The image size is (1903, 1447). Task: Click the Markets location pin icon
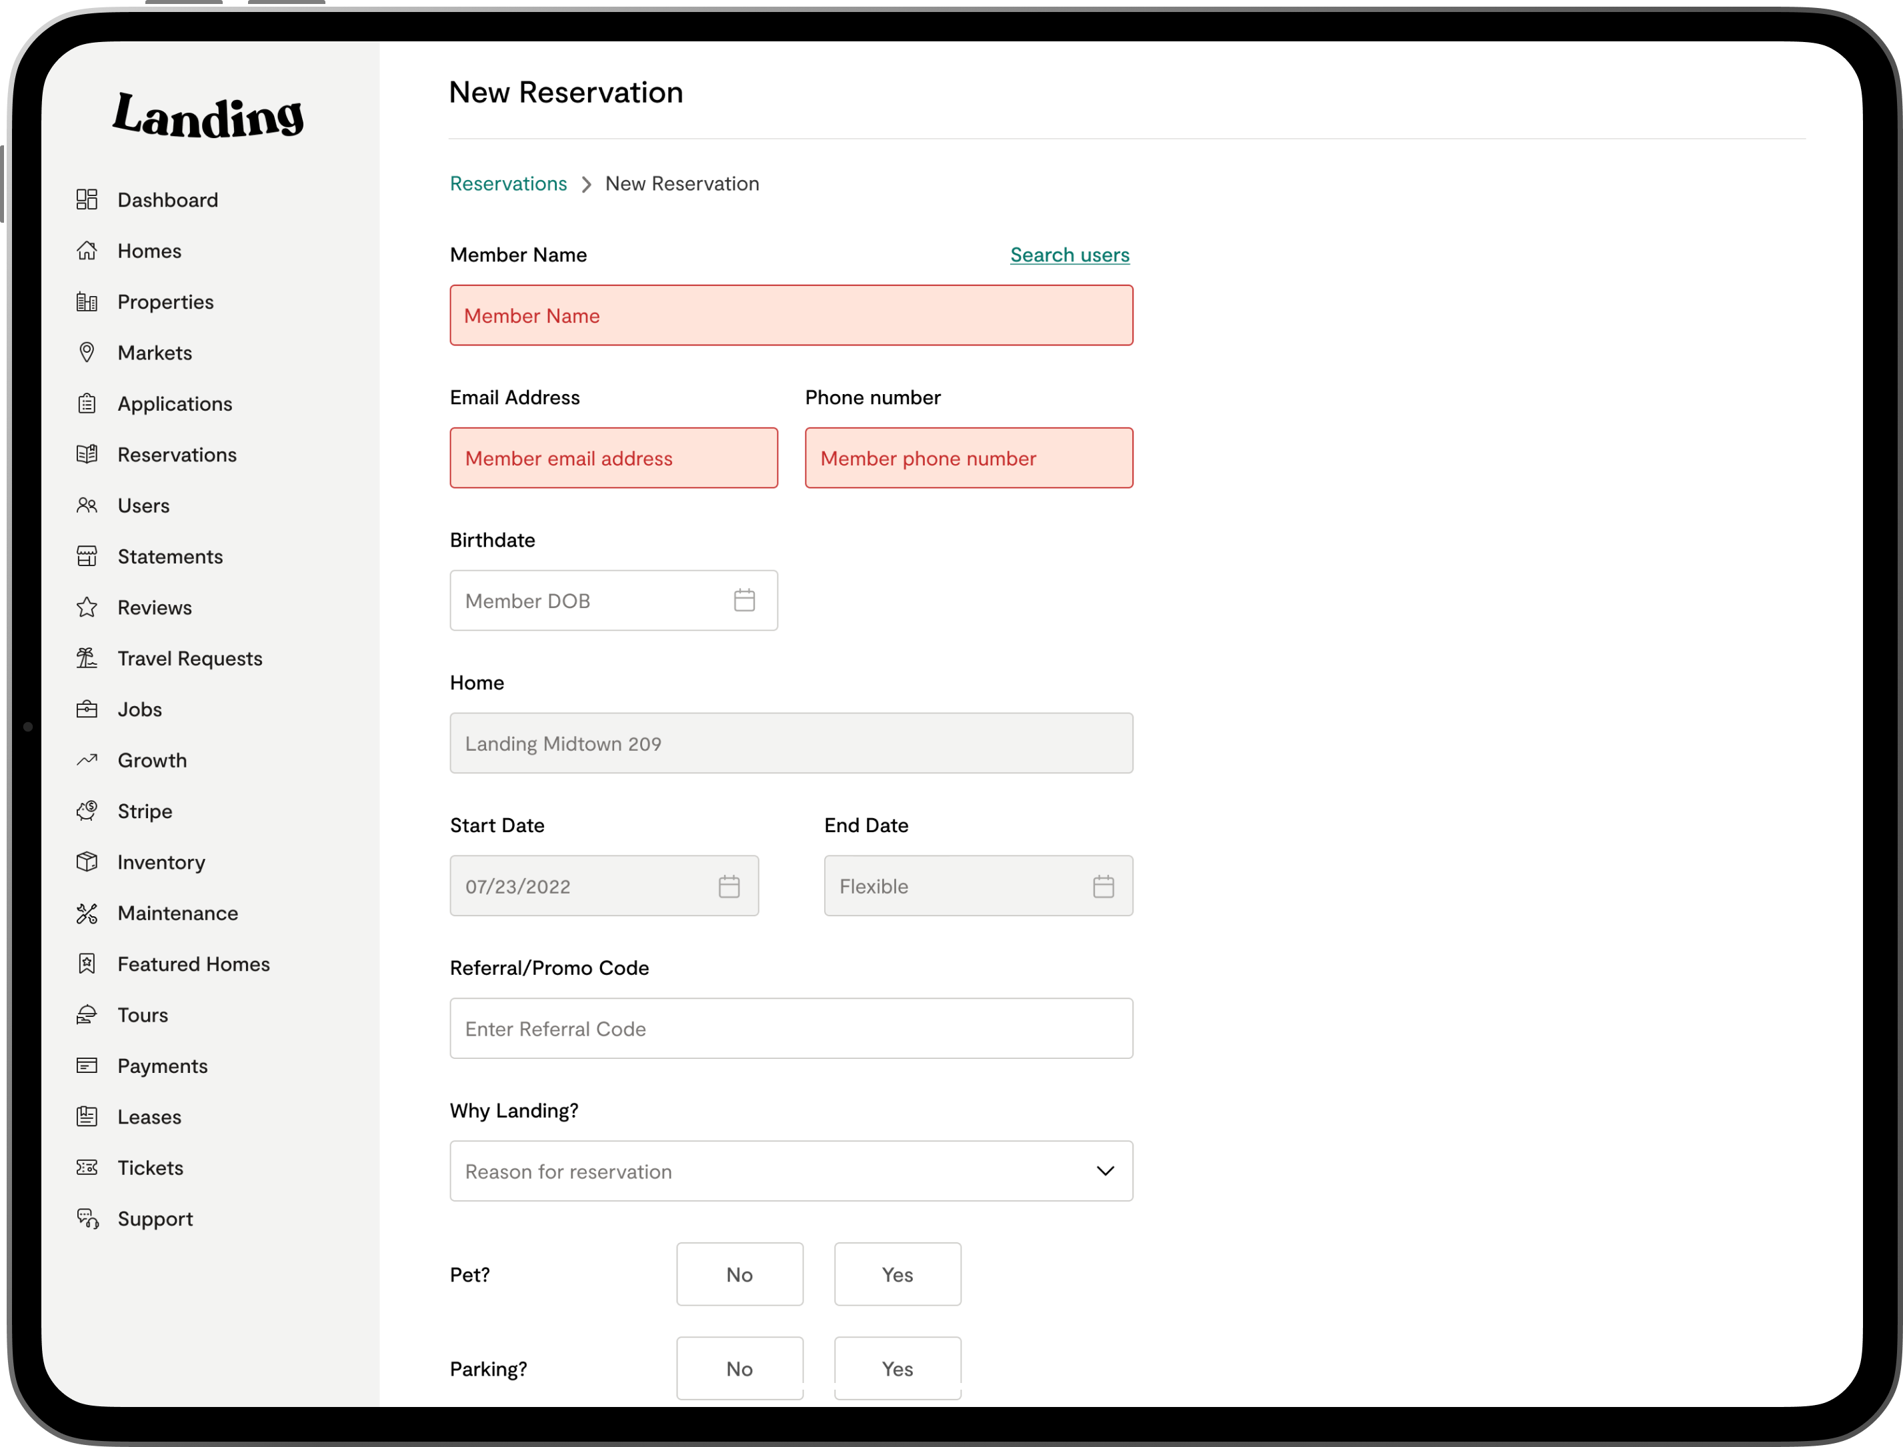[x=87, y=352]
